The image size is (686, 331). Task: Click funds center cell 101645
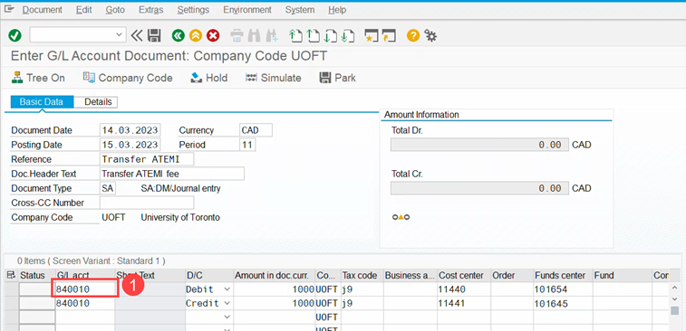[x=563, y=303]
